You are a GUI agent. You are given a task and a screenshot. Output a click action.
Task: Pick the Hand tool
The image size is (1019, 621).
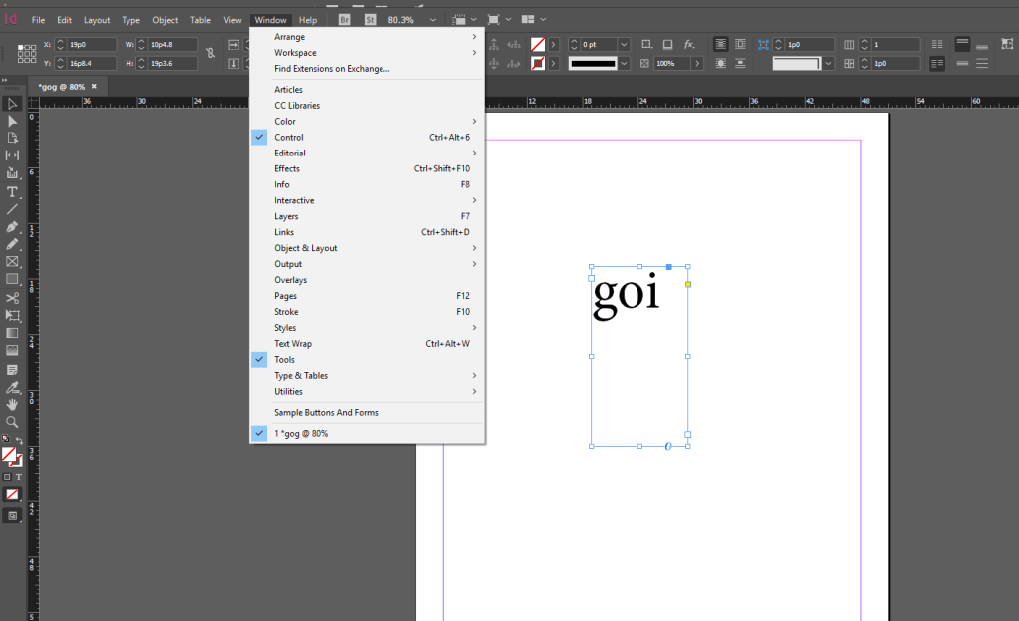click(x=12, y=405)
